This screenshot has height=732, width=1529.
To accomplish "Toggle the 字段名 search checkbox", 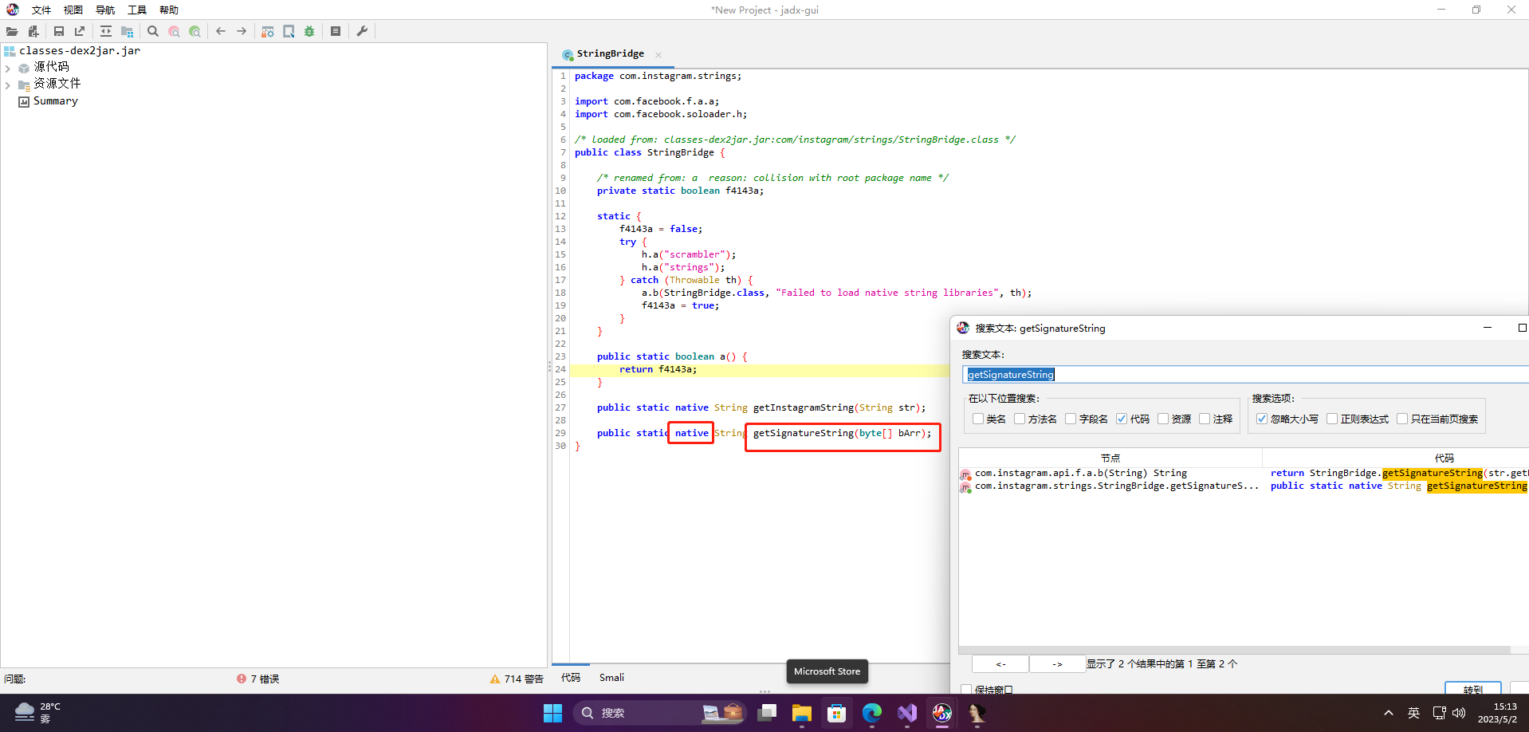I will tap(1071, 419).
